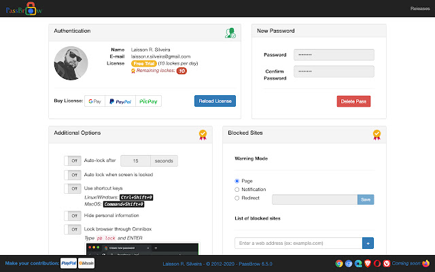Viewport: 435px width, 272px height.
Task: Buy license with Google Pay
Action: point(94,101)
